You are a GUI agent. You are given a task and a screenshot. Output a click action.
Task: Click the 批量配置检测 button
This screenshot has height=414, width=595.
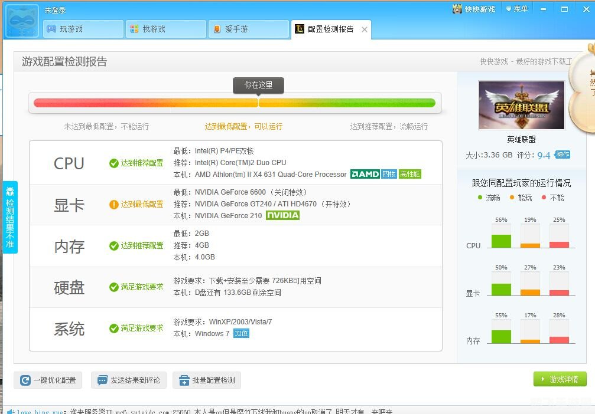[207, 380]
